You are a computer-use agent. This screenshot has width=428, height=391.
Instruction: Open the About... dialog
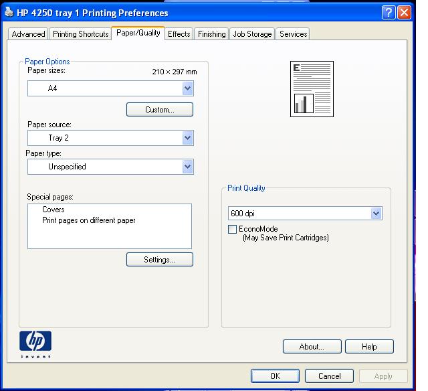click(x=312, y=346)
